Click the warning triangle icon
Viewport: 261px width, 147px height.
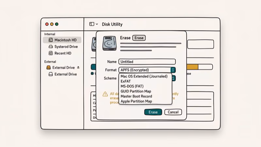pos(105,94)
